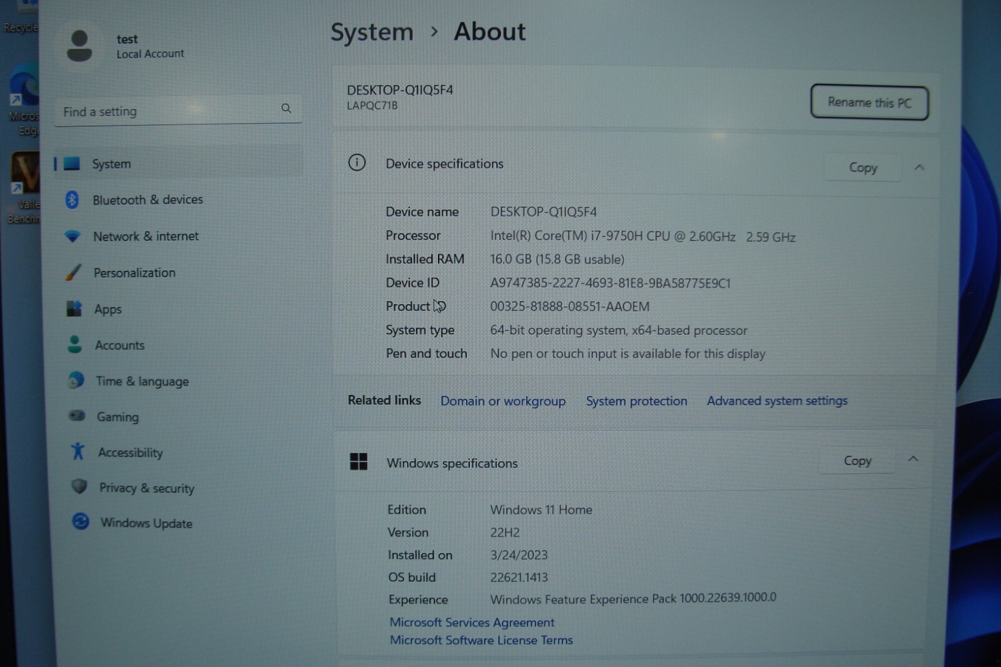Click the OS build value 22621.1413

(x=519, y=577)
